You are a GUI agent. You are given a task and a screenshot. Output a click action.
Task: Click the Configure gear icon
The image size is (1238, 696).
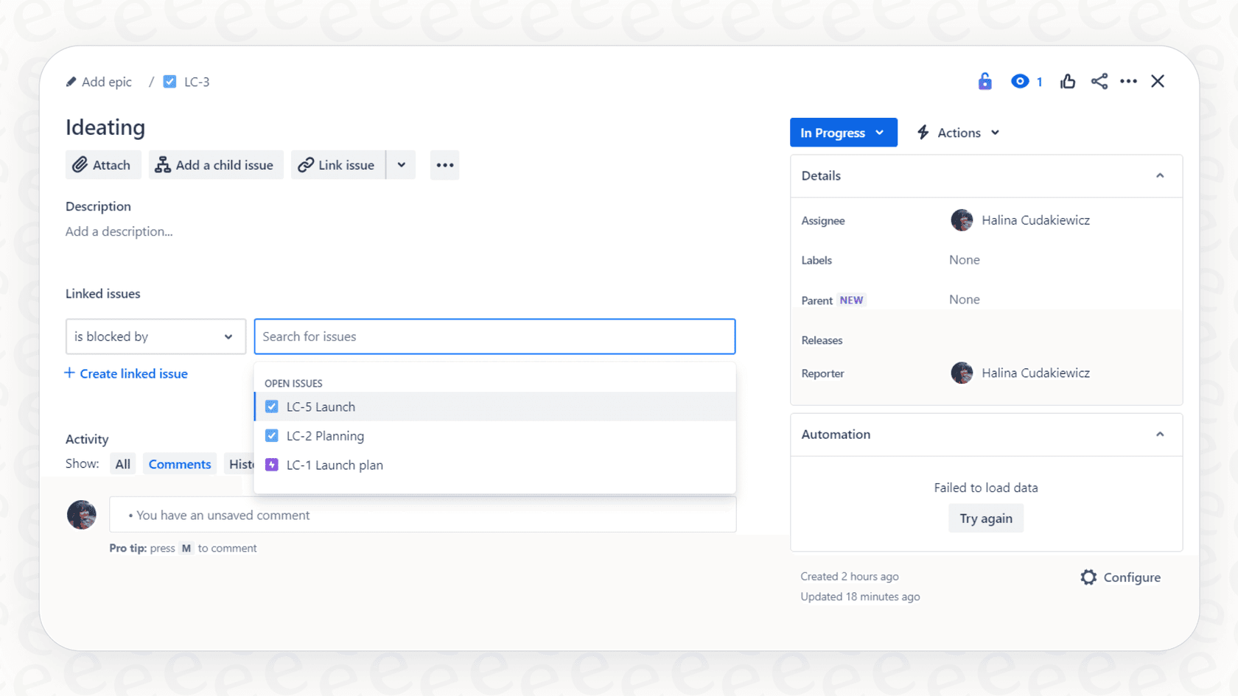pos(1088,577)
